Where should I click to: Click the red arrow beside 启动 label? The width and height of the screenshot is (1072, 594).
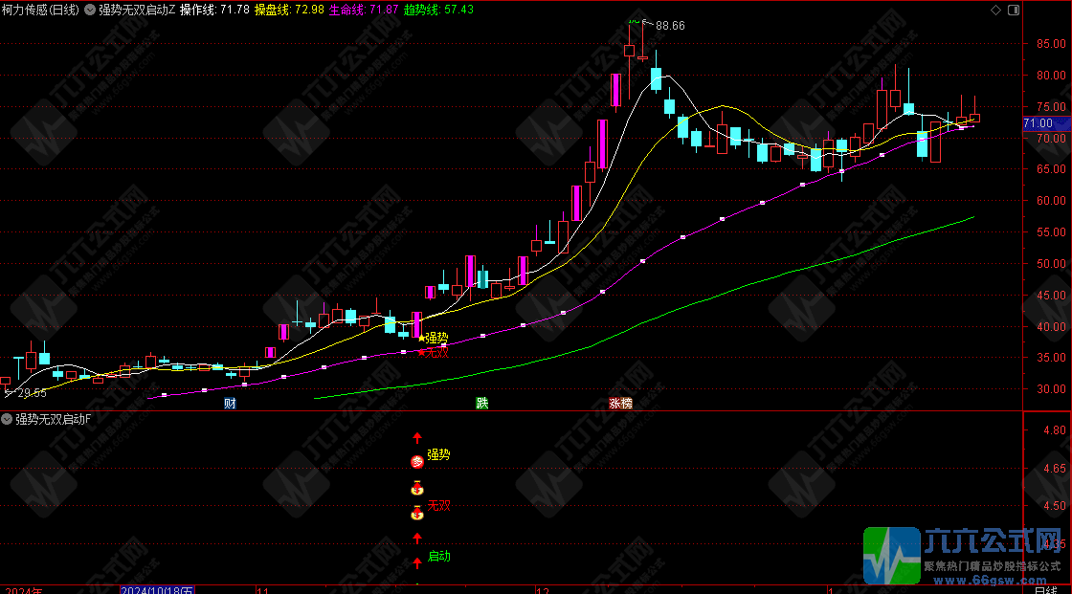pyautogui.click(x=417, y=561)
